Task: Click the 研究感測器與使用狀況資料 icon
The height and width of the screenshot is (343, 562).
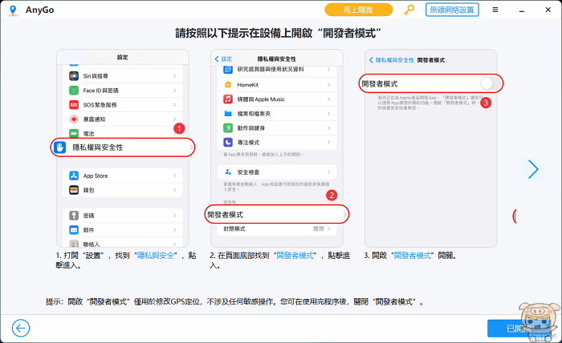Action: coord(228,70)
